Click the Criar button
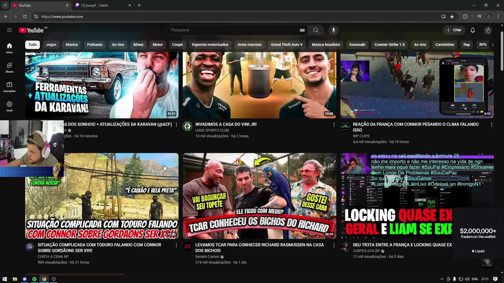This screenshot has height=283, width=504. (453, 30)
